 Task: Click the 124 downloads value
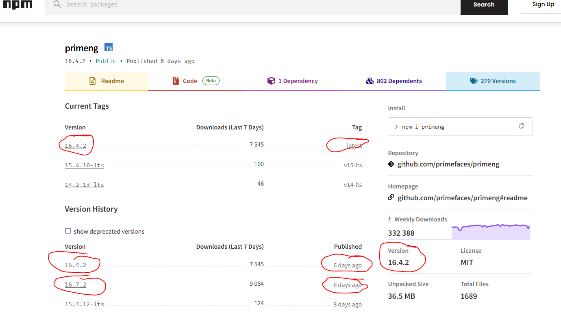[259, 303]
